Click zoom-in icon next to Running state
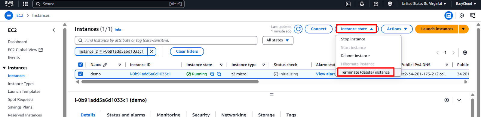The width and height of the screenshot is (481, 117). click(212, 74)
